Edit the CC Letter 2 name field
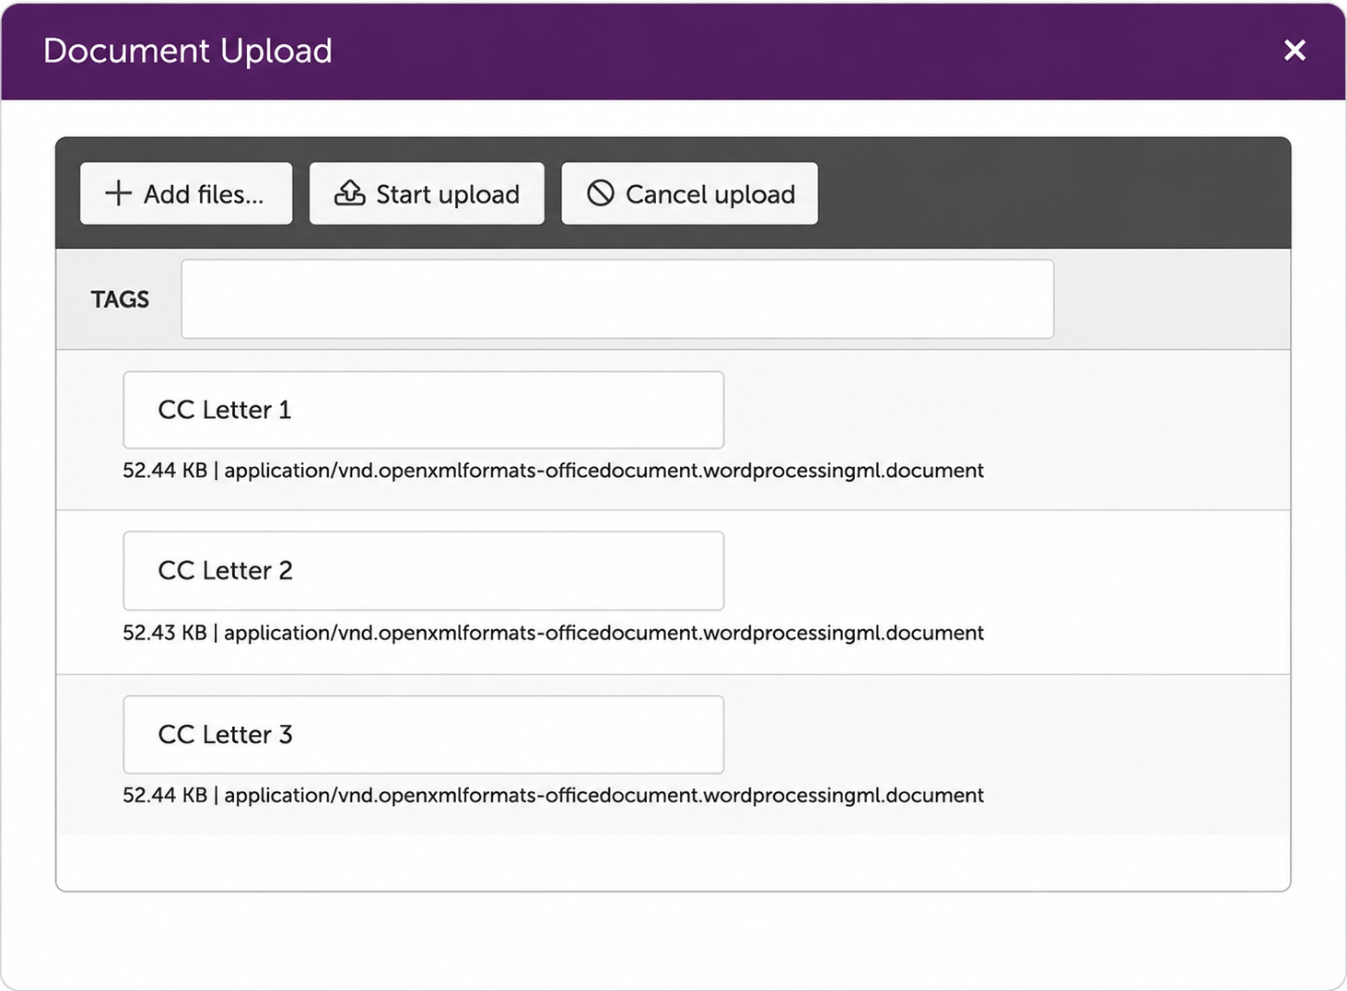This screenshot has width=1347, height=991. pos(424,571)
